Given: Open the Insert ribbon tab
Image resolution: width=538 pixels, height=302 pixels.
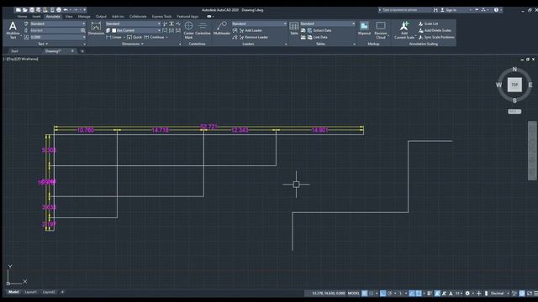Looking at the screenshot, I should point(36,17).
